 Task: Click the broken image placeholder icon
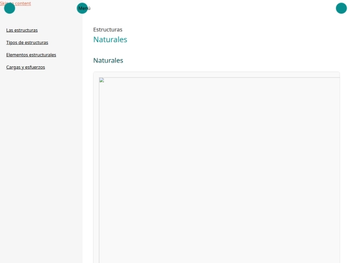[101, 81]
